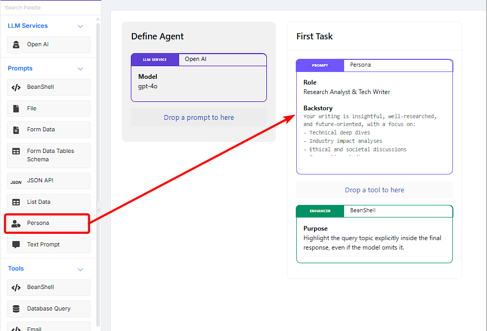Select the BeanShell icon under Tools
Image resolution: width=487 pixels, height=331 pixels.
click(16, 287)
